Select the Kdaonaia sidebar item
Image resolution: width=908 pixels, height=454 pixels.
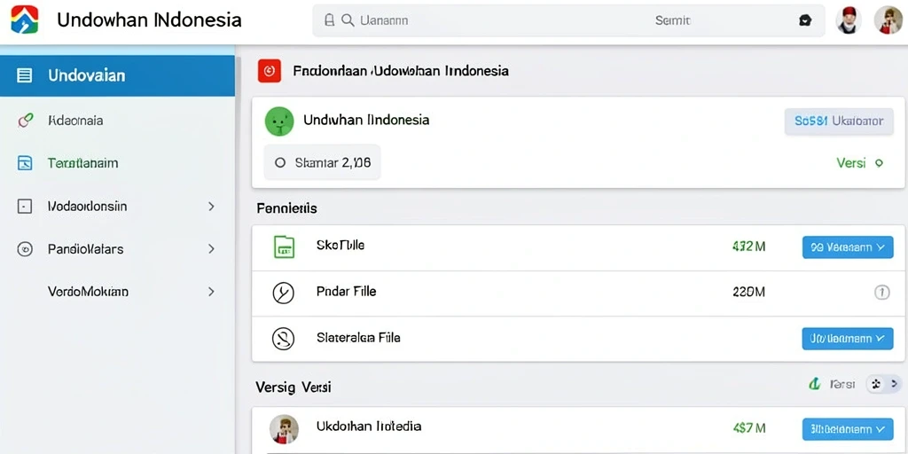(117, 121)
